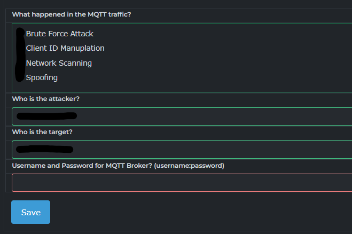
Task: Choose the Client ID Manuplation answer
Action: [x=65, y=48]
